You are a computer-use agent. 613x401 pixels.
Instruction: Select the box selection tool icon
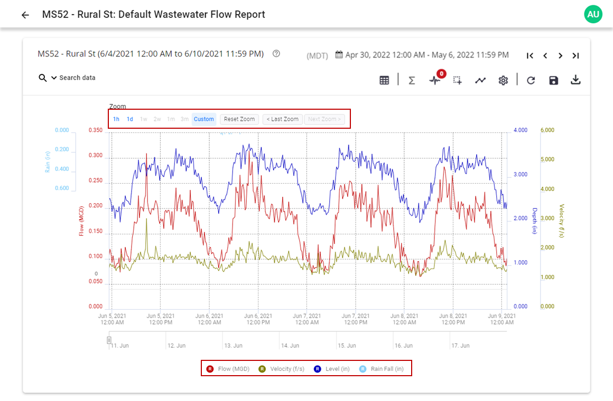tap(458, 79)
